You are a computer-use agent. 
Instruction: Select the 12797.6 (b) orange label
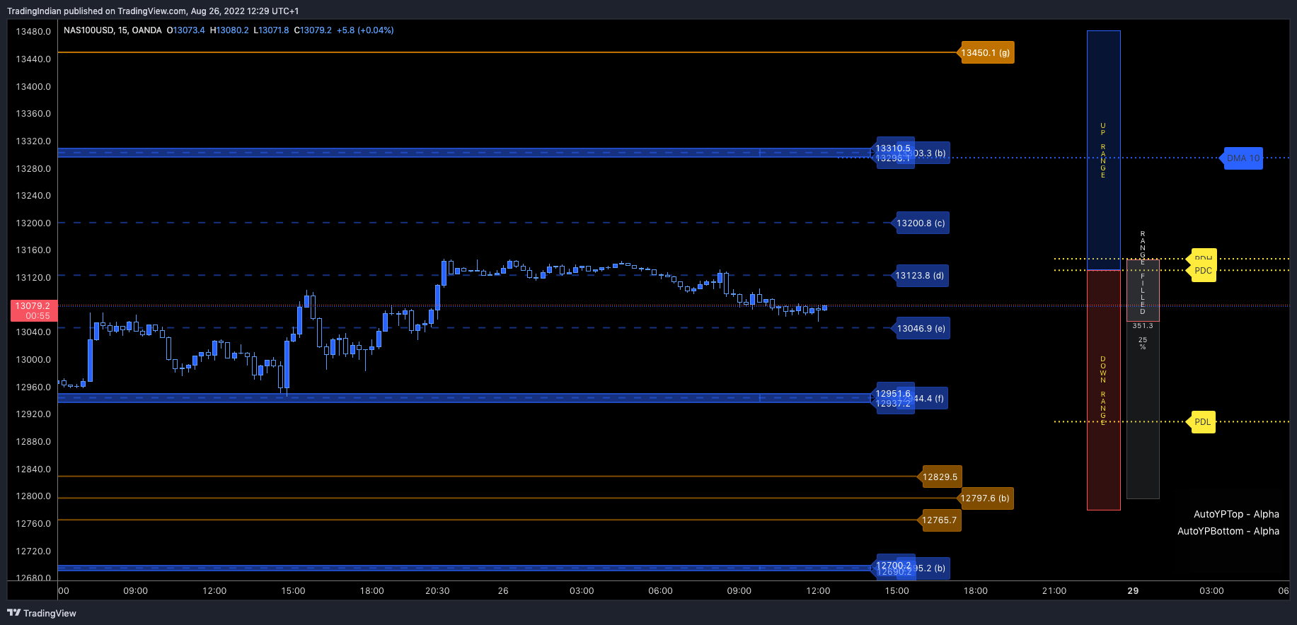coord(985,498)
